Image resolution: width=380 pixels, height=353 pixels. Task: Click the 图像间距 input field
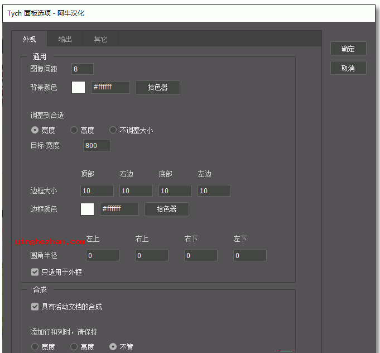click(x=83, y=69)
